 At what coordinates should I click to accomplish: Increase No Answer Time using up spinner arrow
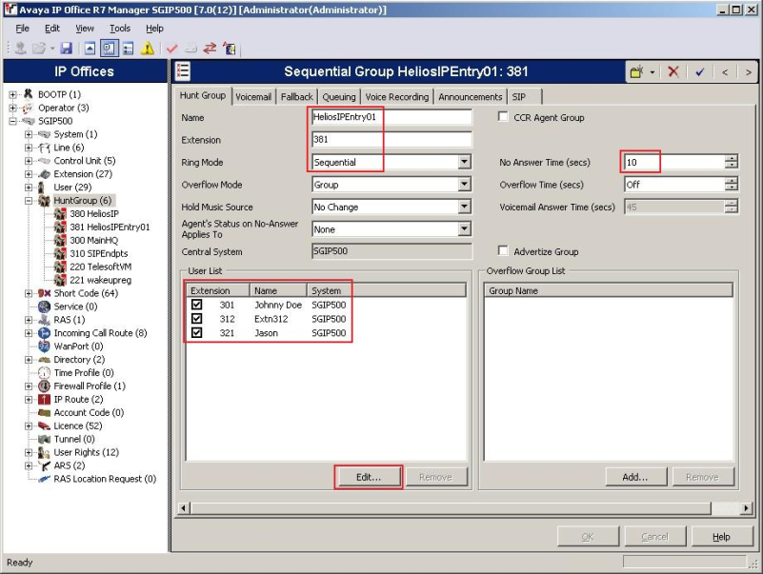coord(731,159)
